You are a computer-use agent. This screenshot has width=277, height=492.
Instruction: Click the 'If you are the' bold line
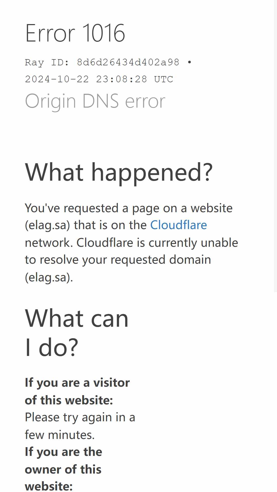tap(63, 452)
